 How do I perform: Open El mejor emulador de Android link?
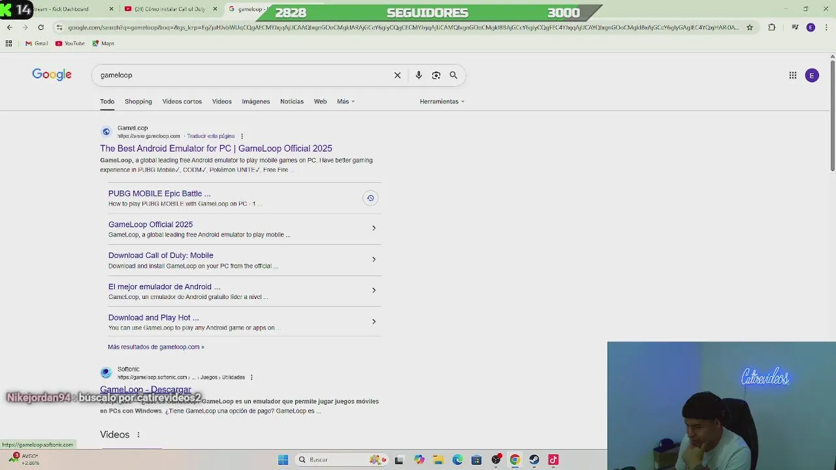pos(164,287)
